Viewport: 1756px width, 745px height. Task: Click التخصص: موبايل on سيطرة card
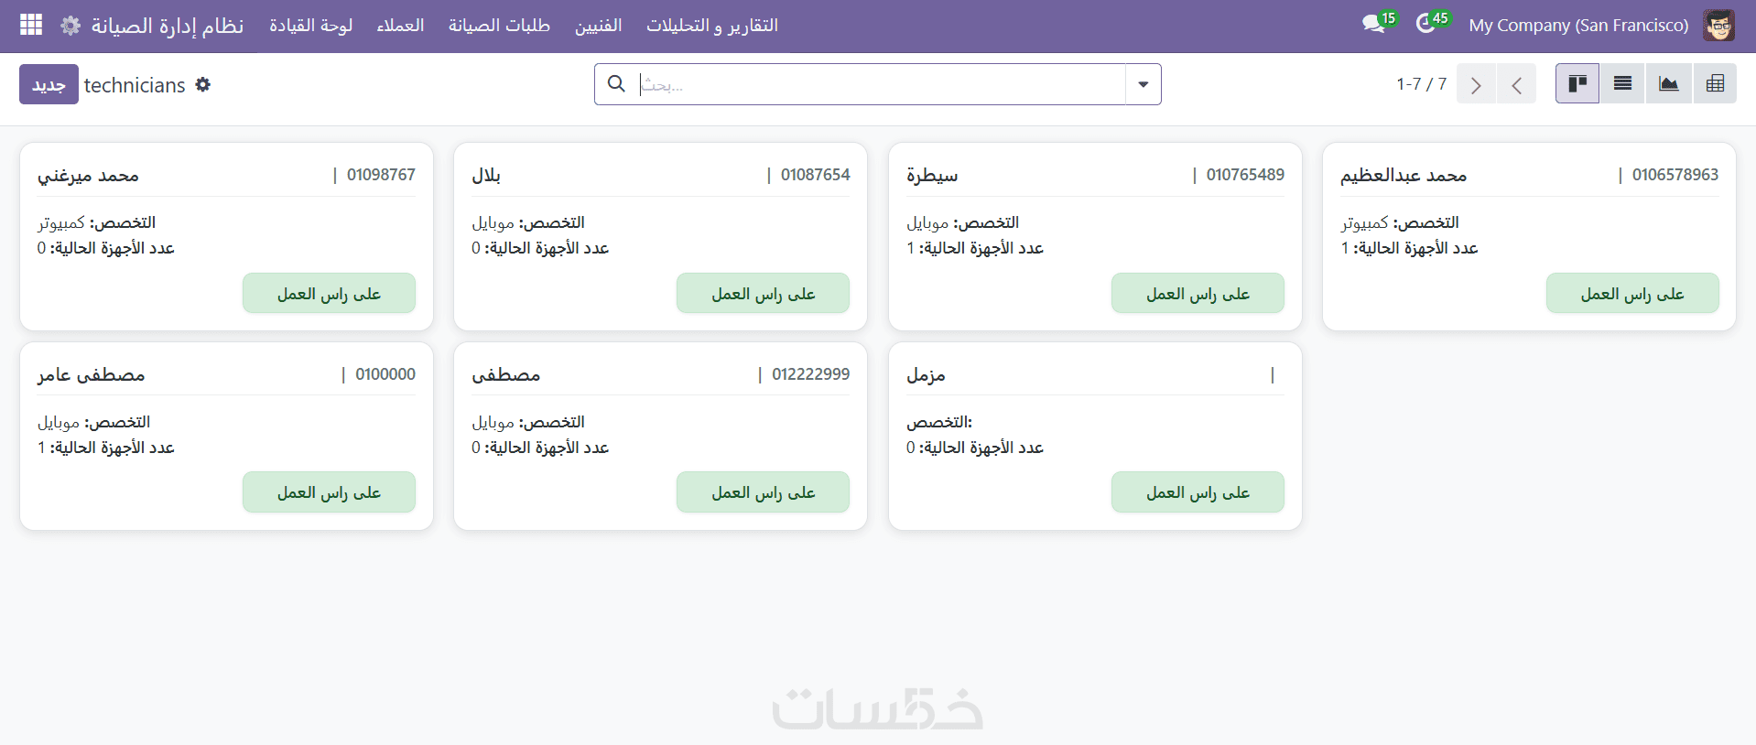click(x=962, y=222)
